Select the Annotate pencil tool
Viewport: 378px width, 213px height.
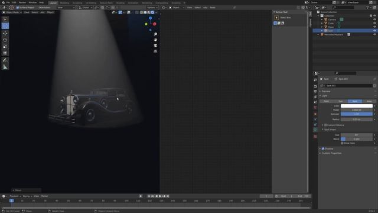click(x=5, y=60)
